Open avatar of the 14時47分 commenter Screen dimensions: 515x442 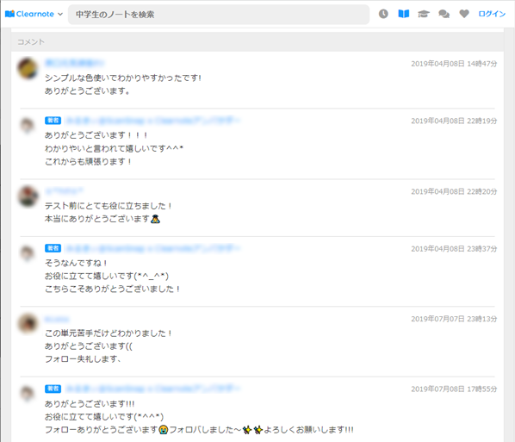coord(28,68)
